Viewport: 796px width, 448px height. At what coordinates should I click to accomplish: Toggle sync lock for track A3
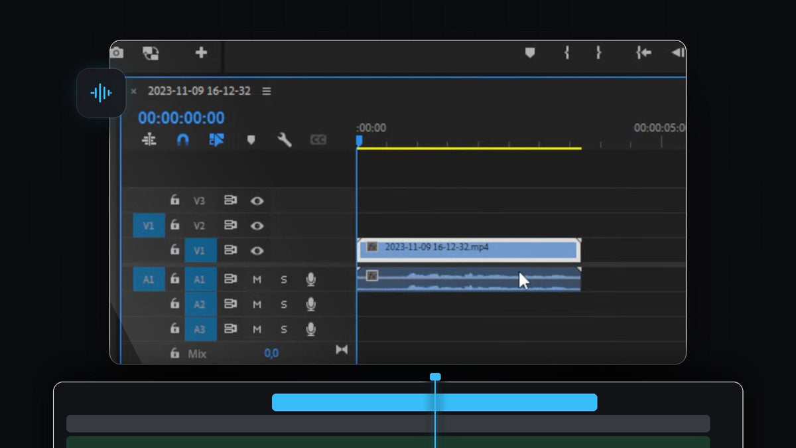[230, 329]
